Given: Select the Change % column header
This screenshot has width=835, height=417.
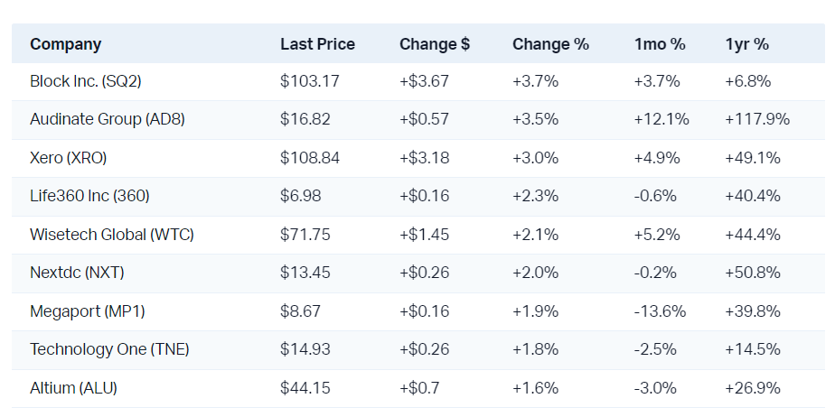Looking at the screenshot, I should point(550,44).
